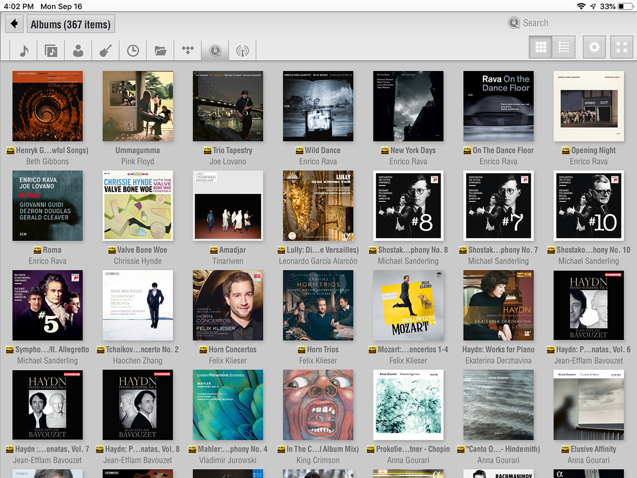This screenshot has width=637, height=478.
Task: Click the Leonardo García Alarcón artist name
Action: pyautogui.click(x=318, y=261)
